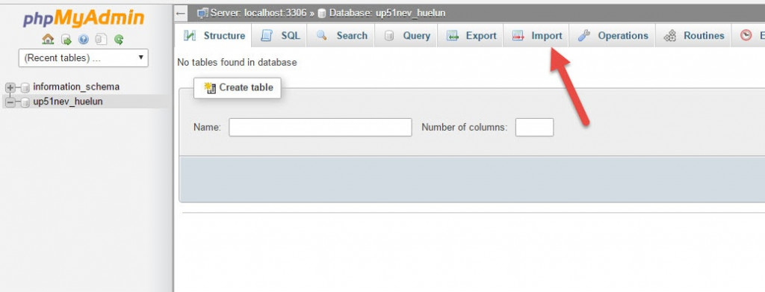The image size is (765, 292).
Task: Click the 'Number of columns:' label
Action: (465, 127)
